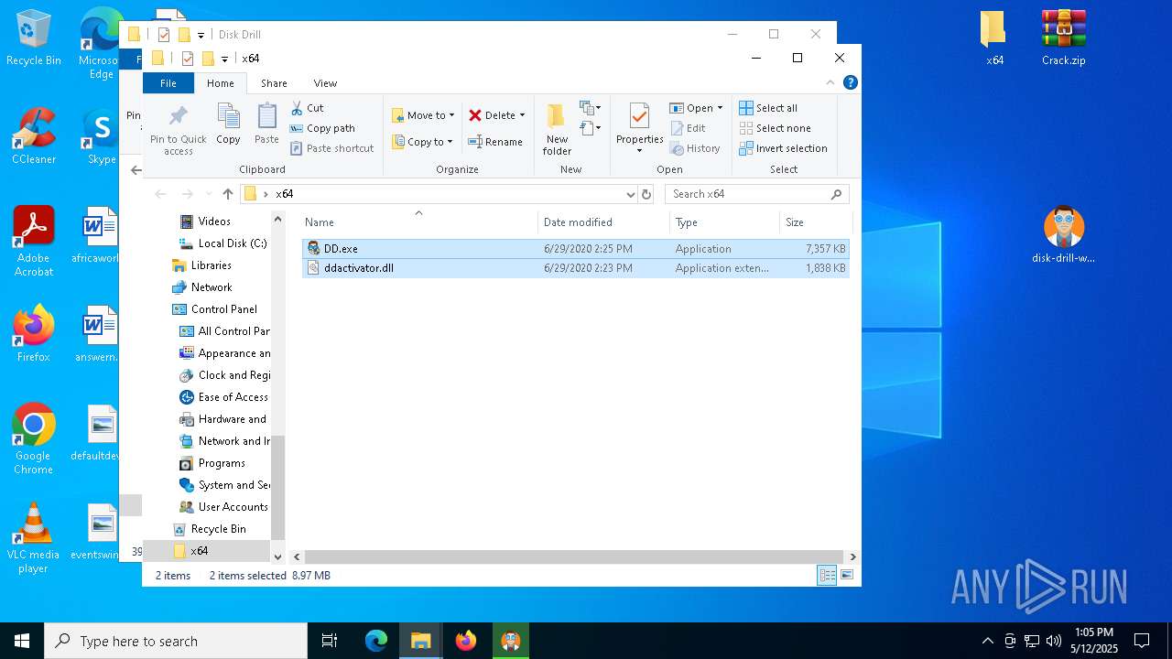This screenshot has width=1172, height=659.
Task: Select Libraries in navigation pane
Action: [211, 265]
